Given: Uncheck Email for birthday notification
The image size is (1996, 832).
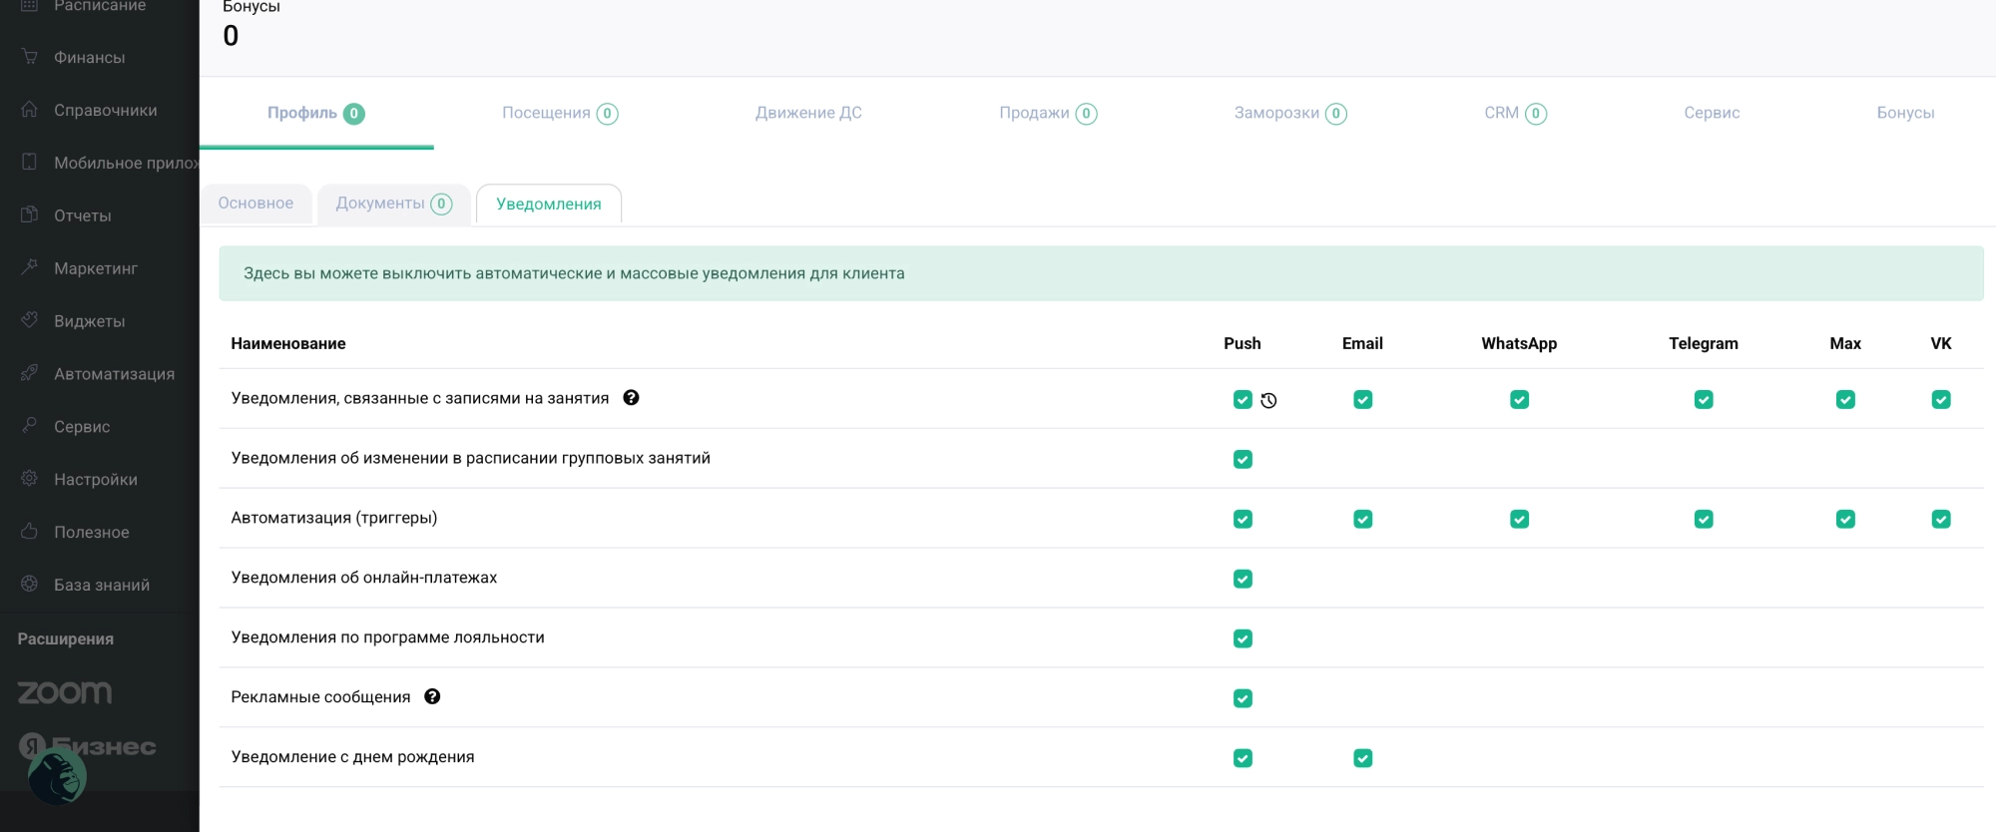Looking at the screenshot, I should click(1362, 758).
